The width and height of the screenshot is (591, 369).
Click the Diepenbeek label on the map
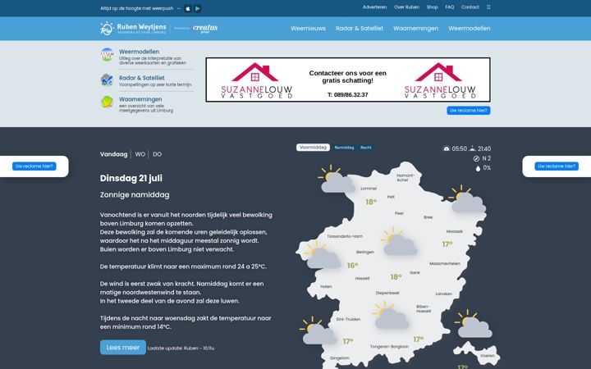pos(387,293)
